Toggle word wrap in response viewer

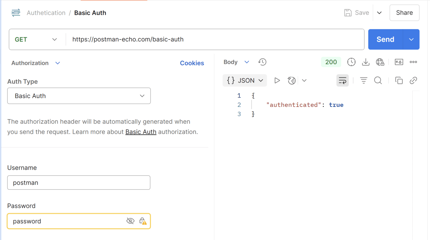[342, 80]
